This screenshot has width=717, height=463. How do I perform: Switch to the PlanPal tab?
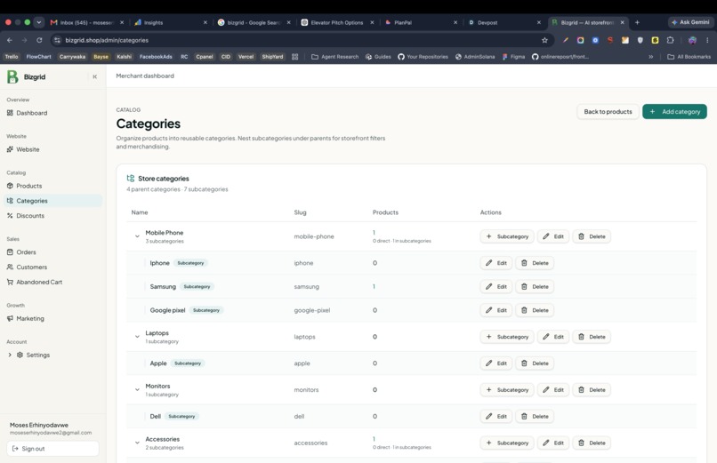coord(420,22)
